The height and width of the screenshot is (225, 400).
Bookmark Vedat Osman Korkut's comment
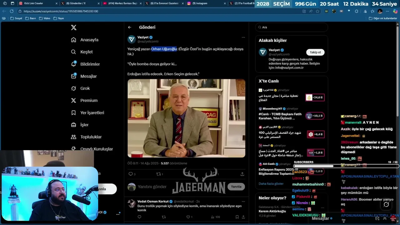[x=237, y=217]
